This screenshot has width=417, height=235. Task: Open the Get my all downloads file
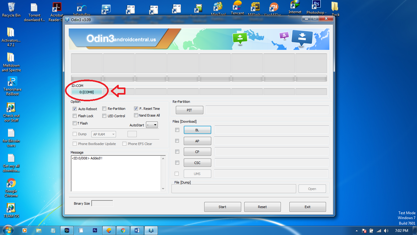click(x=11, y=163)
